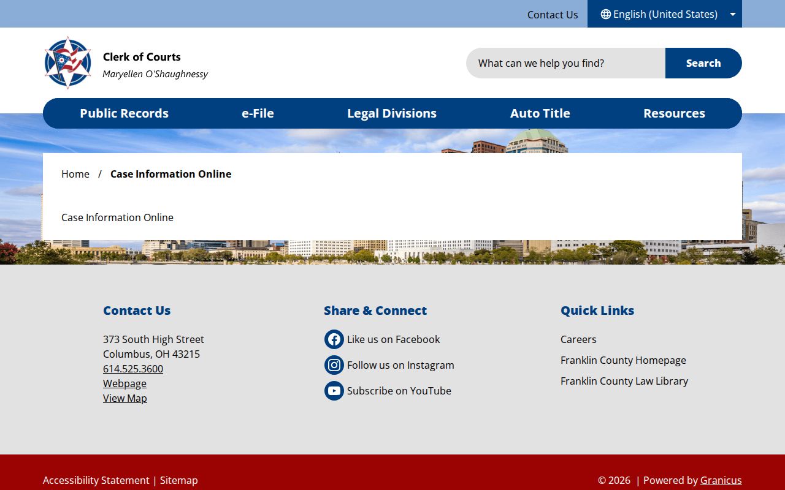Open the Contact Us link in top bar
Viewport: 785px width, 490px height.
pos(553,15)
